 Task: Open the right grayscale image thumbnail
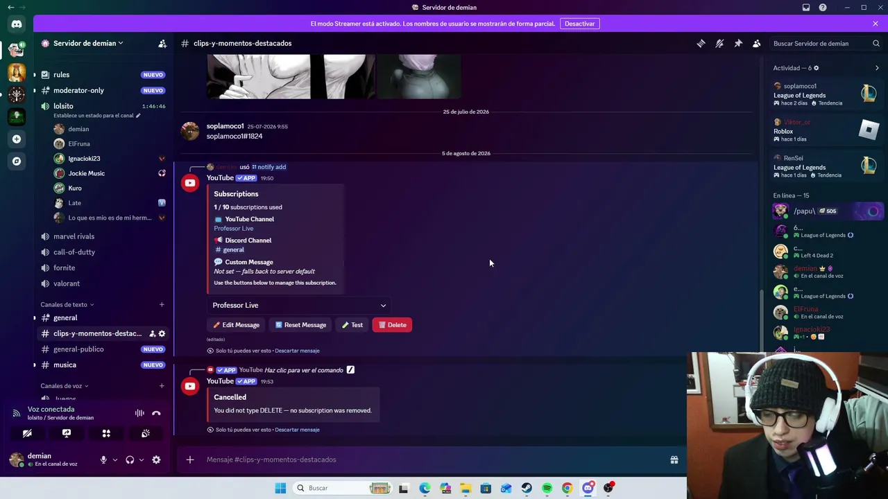coord(419,76)
